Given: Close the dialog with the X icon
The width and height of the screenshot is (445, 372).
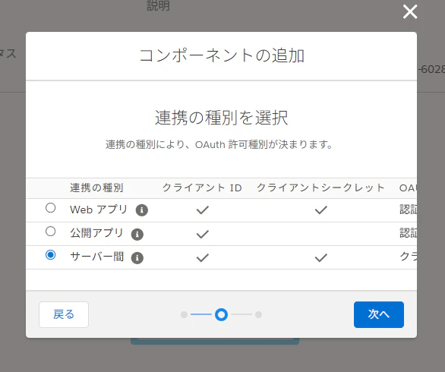Looking at the screenshot, I should [410, 12].
